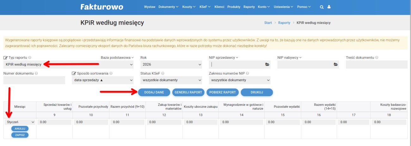
Task: Expand the Status KSeF dropdown
Action: pos(171,80)
